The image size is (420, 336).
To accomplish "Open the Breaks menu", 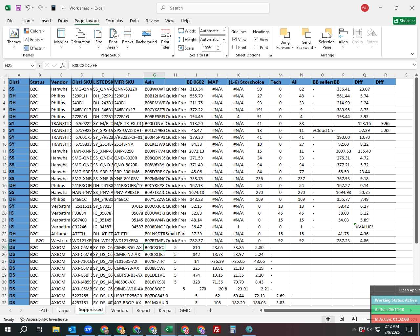I will click(x=128, y=39).
